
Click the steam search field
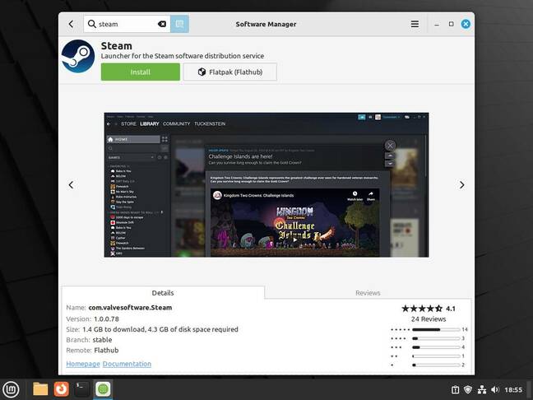click(127, 24)
